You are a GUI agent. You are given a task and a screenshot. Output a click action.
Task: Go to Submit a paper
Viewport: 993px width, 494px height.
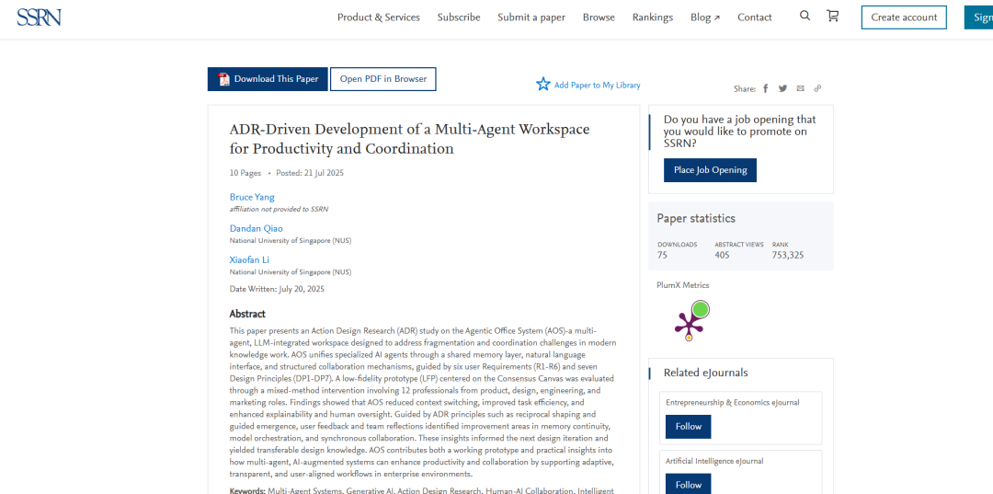531,17
